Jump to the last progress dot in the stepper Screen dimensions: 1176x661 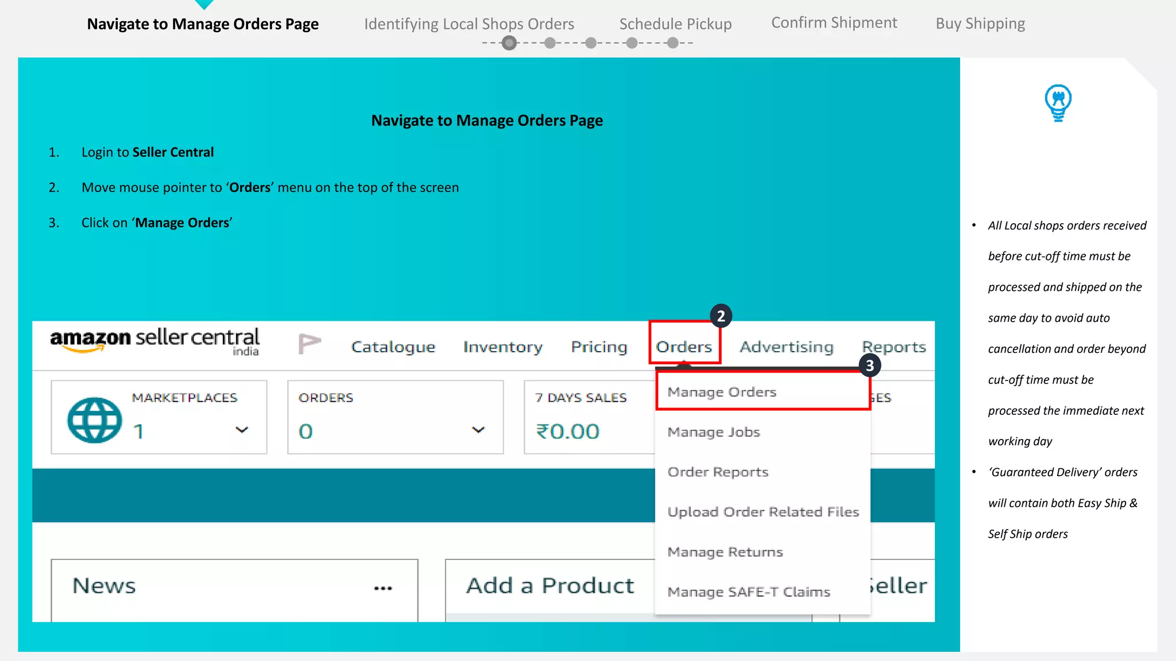pos(672,43)
